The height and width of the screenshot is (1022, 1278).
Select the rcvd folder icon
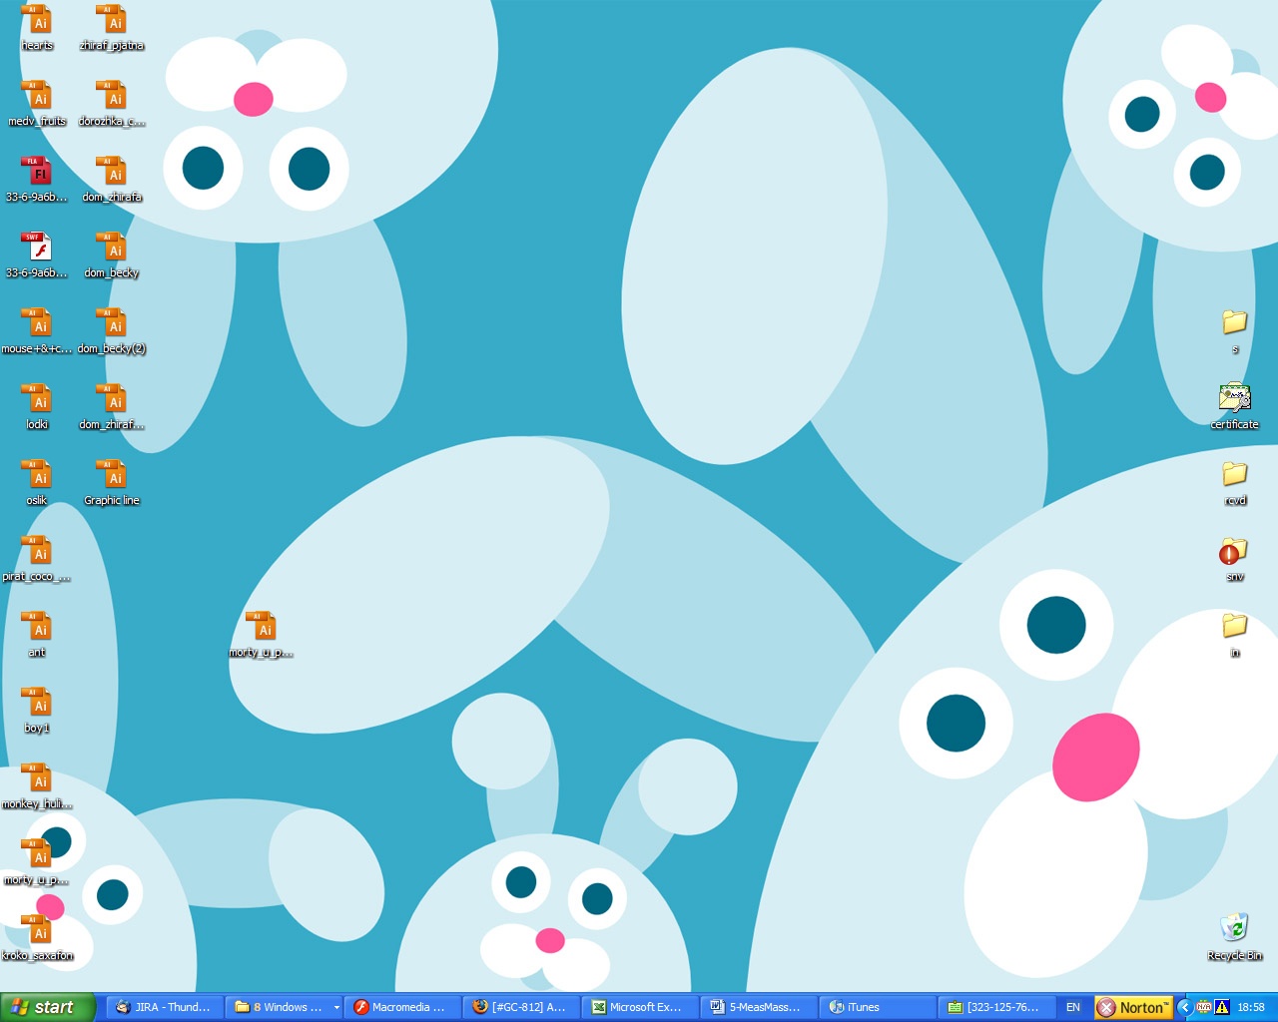tap(1235, 477)
